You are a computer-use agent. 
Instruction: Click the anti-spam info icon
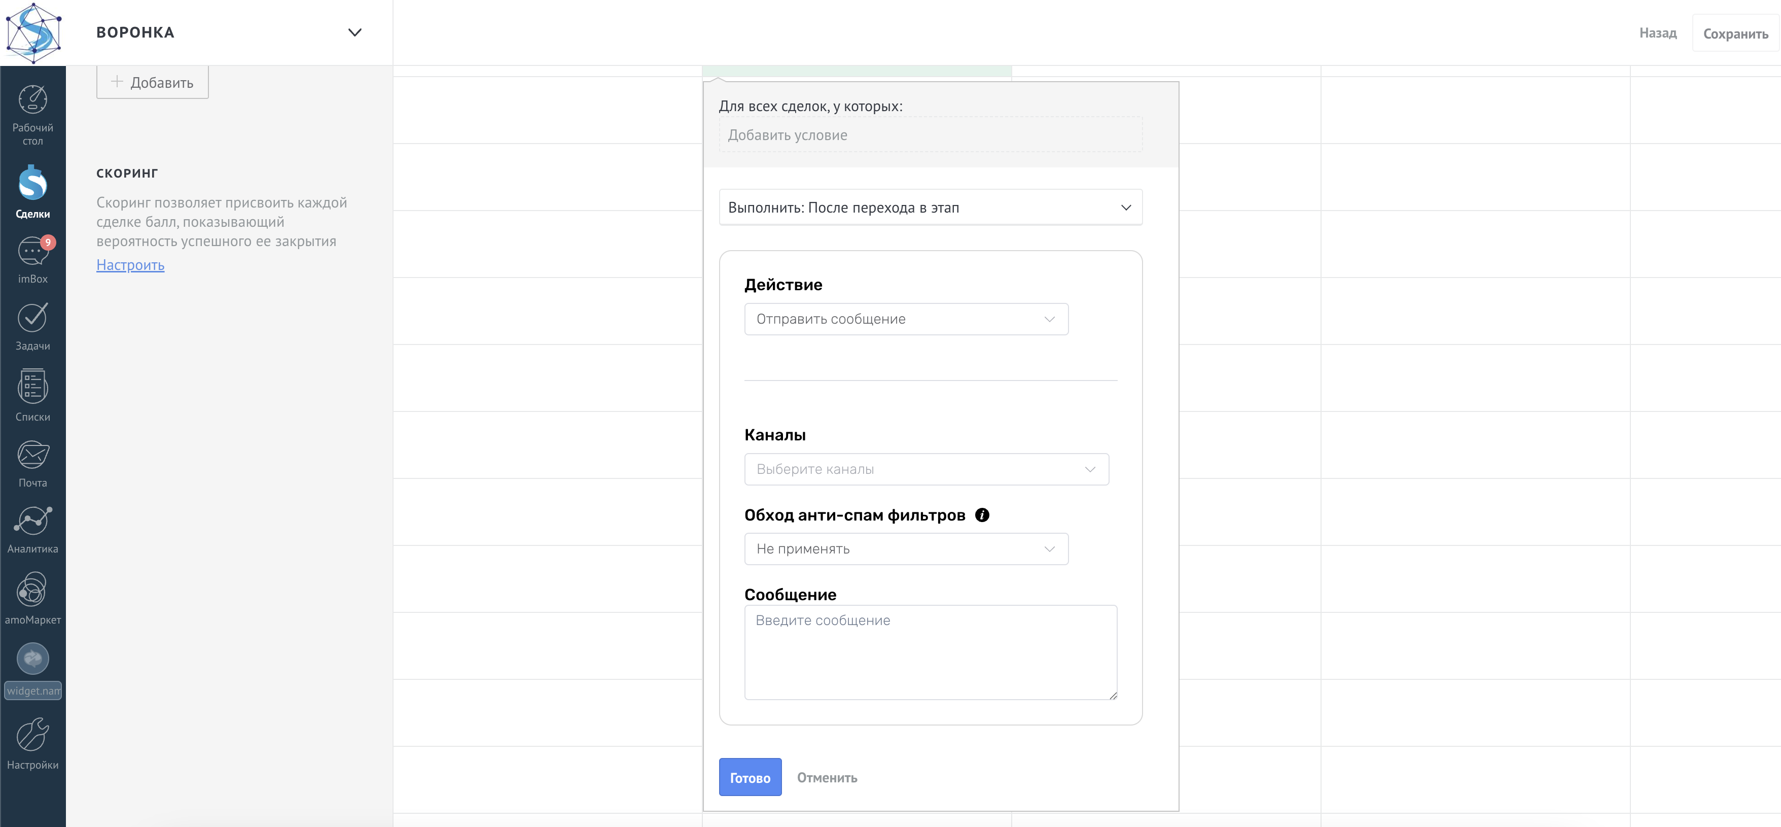(x=982, y=515)
